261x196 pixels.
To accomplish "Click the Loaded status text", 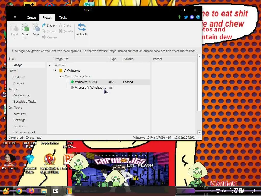I will 128,82.
